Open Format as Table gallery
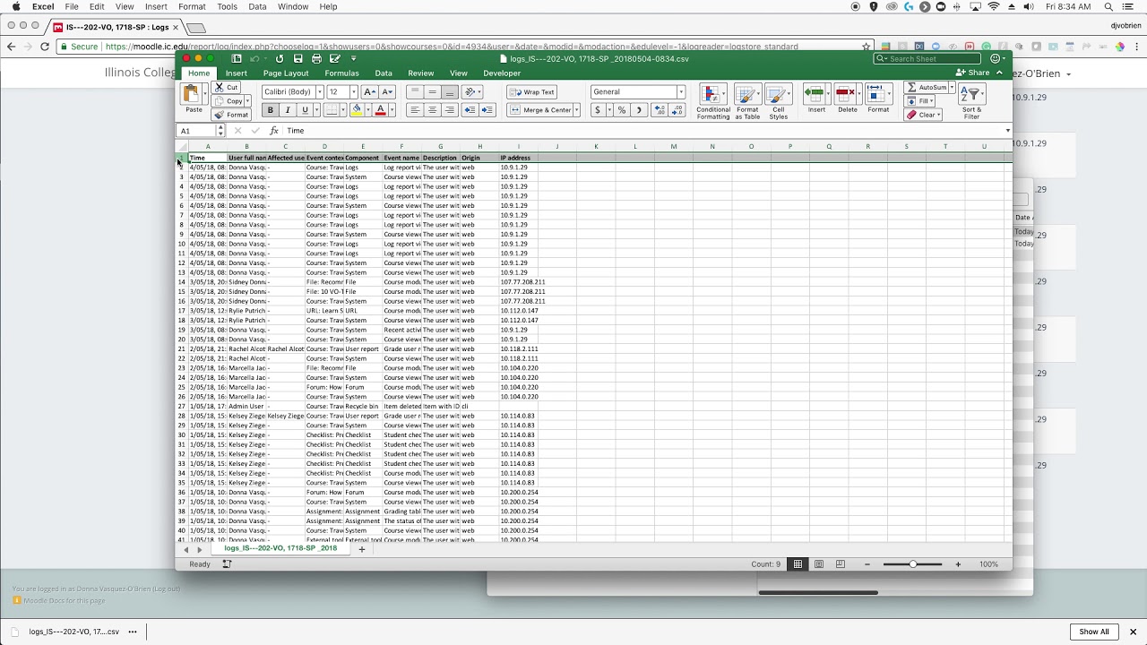Screen dimensions: 1147x645 tap(747, 102)
